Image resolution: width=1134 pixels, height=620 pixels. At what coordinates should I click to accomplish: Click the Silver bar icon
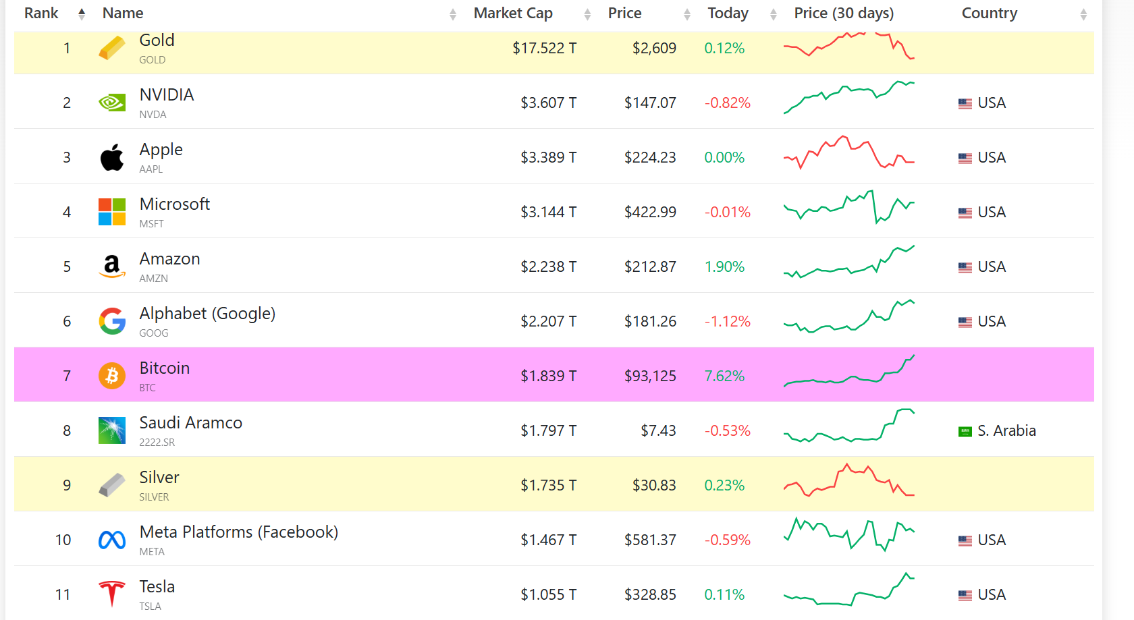112,485
